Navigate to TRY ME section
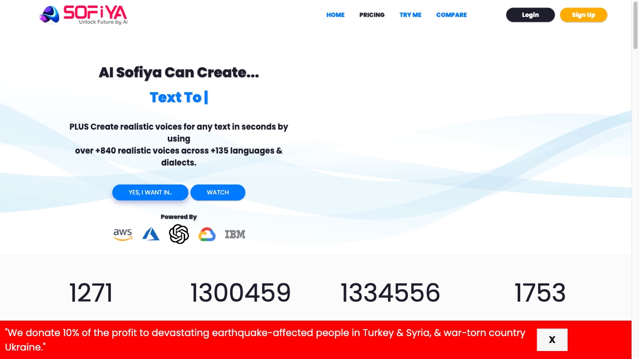 410,15
